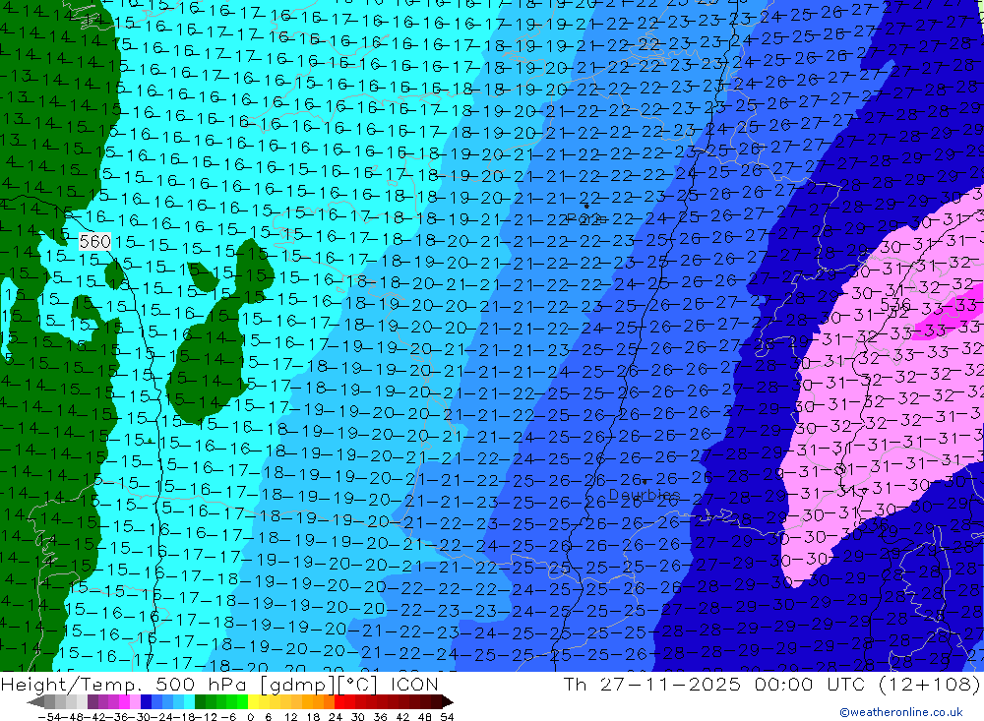Click the legend value 0
984x721 pixels.
click(250, 717)
